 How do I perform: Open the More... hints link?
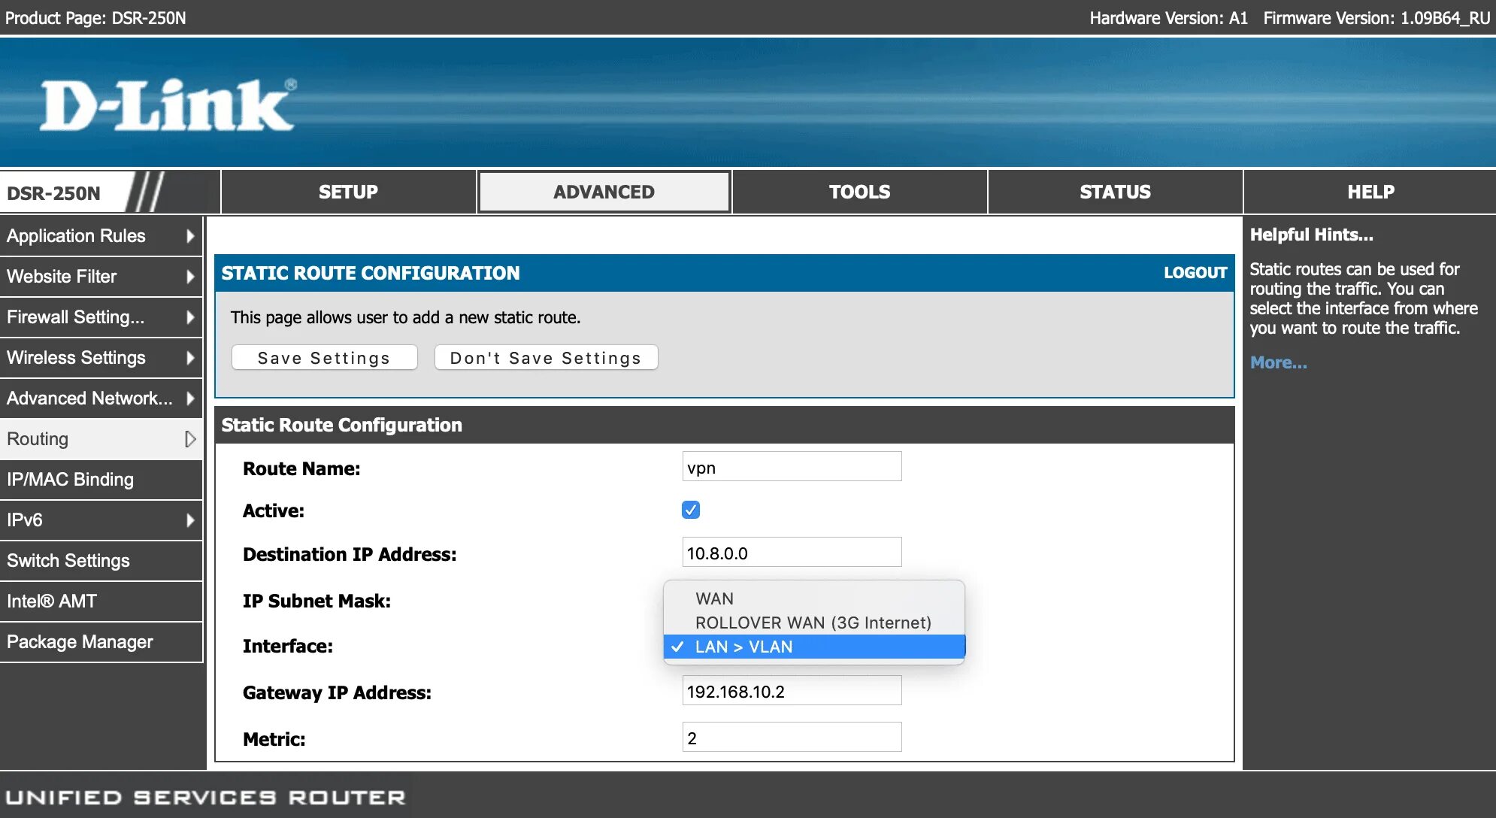[x=1278, y=362]
